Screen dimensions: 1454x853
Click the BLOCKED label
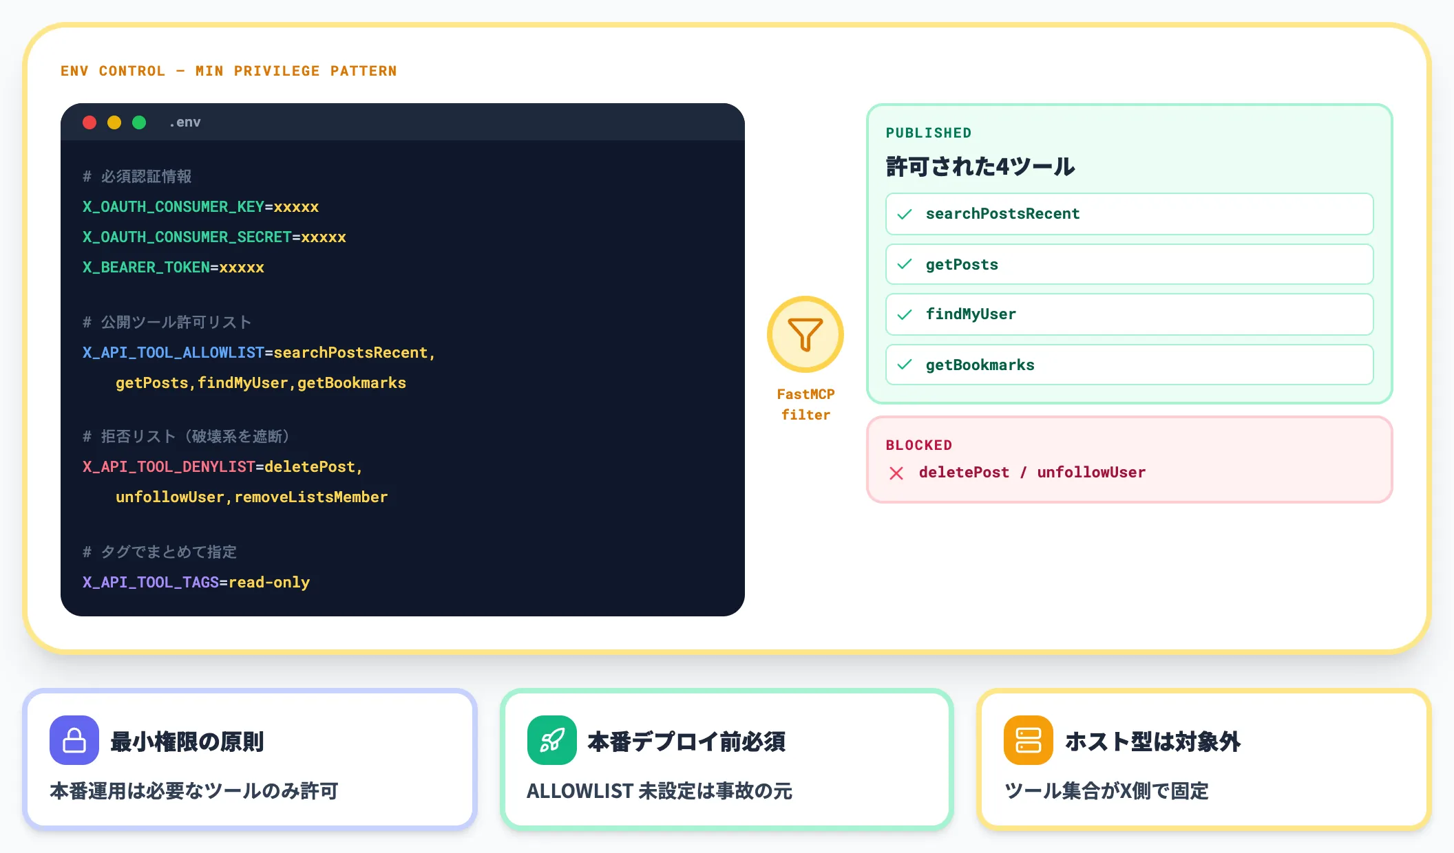(919, 445)
